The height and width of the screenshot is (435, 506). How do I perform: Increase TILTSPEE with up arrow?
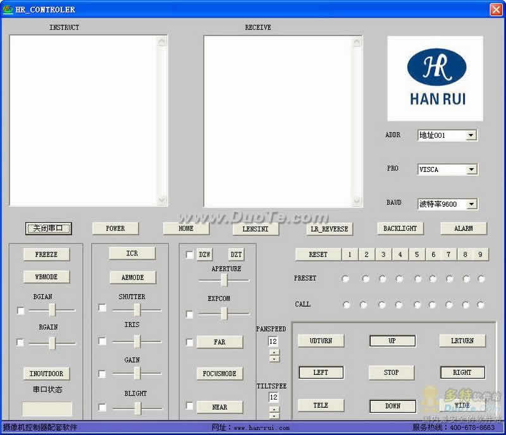tap(275, 409)
